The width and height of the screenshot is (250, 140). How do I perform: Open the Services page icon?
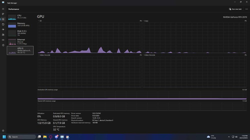click(3, 45)
